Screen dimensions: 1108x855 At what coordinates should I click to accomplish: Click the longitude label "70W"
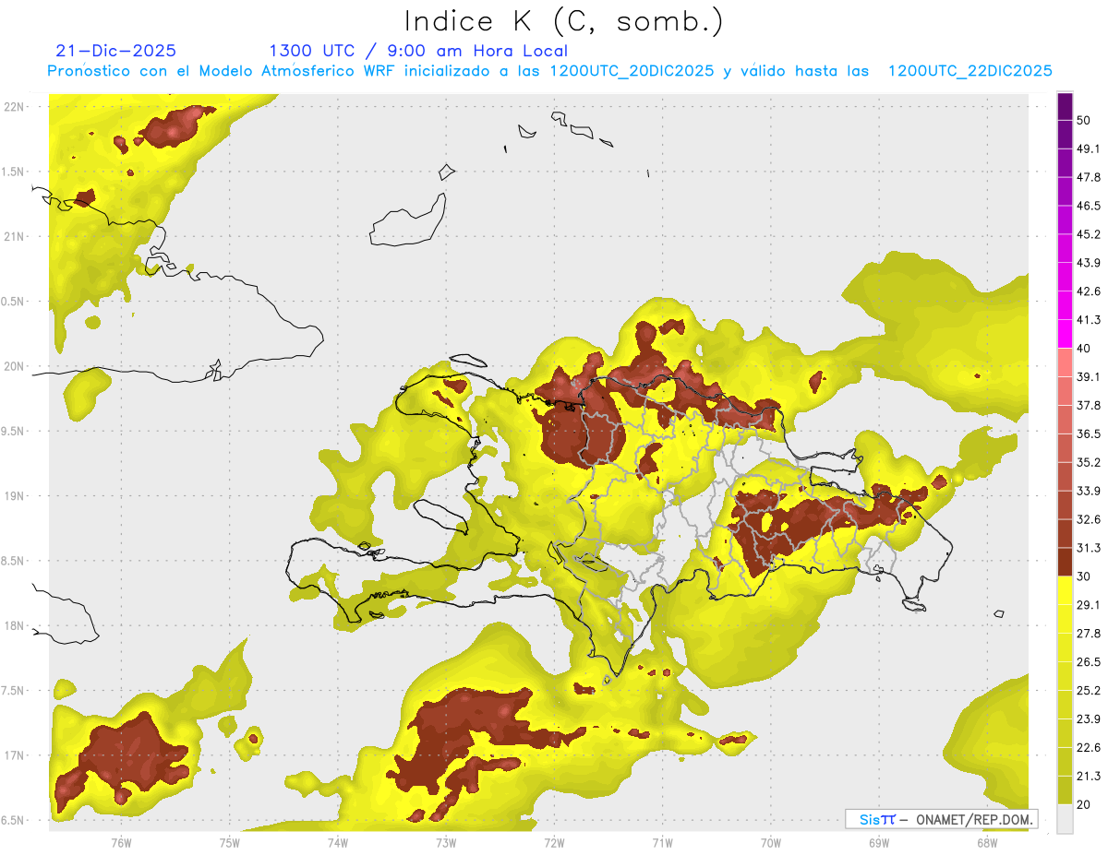click(x=770, y=843)
